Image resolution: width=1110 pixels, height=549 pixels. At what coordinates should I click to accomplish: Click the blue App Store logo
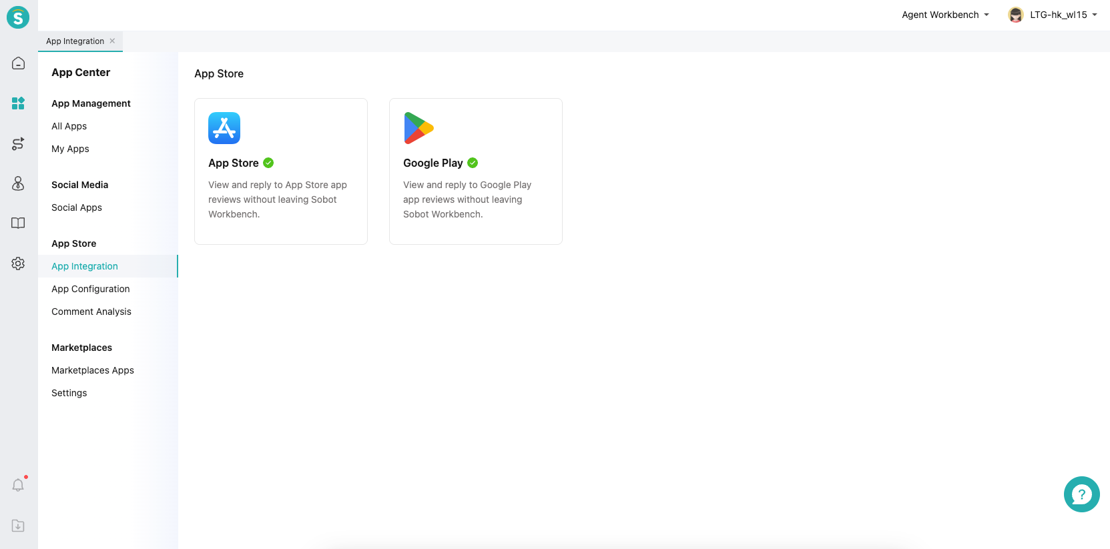click(x=224, y=128)
